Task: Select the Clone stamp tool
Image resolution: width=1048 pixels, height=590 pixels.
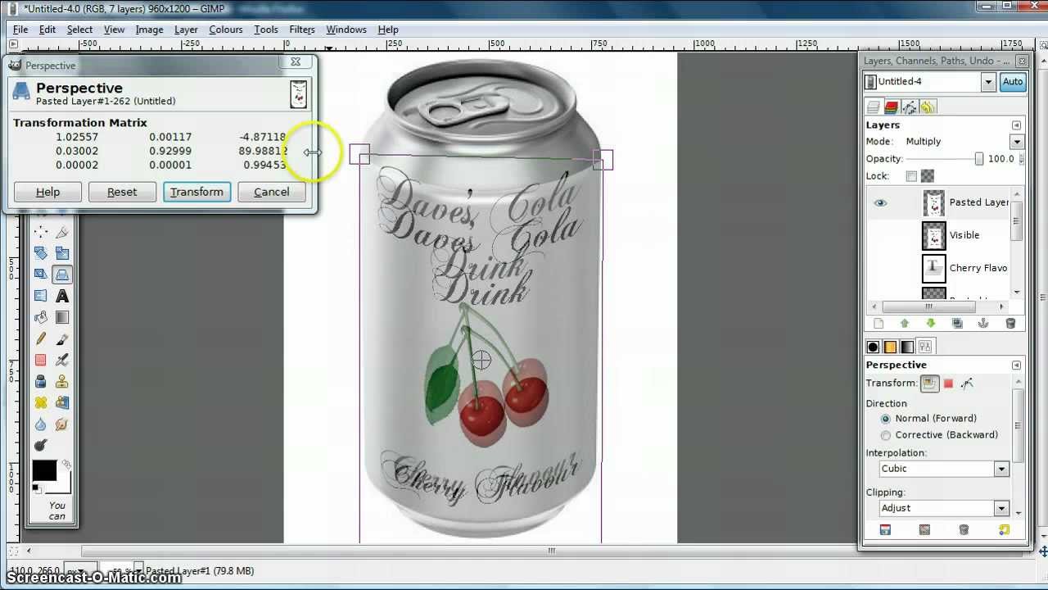Action: (61, 381)
